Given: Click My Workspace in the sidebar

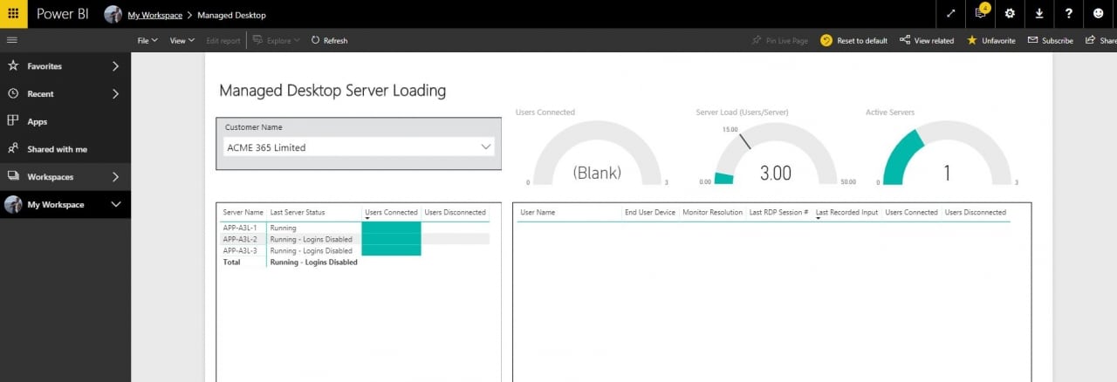Looking at the screenshot, I should click(65, 205).
